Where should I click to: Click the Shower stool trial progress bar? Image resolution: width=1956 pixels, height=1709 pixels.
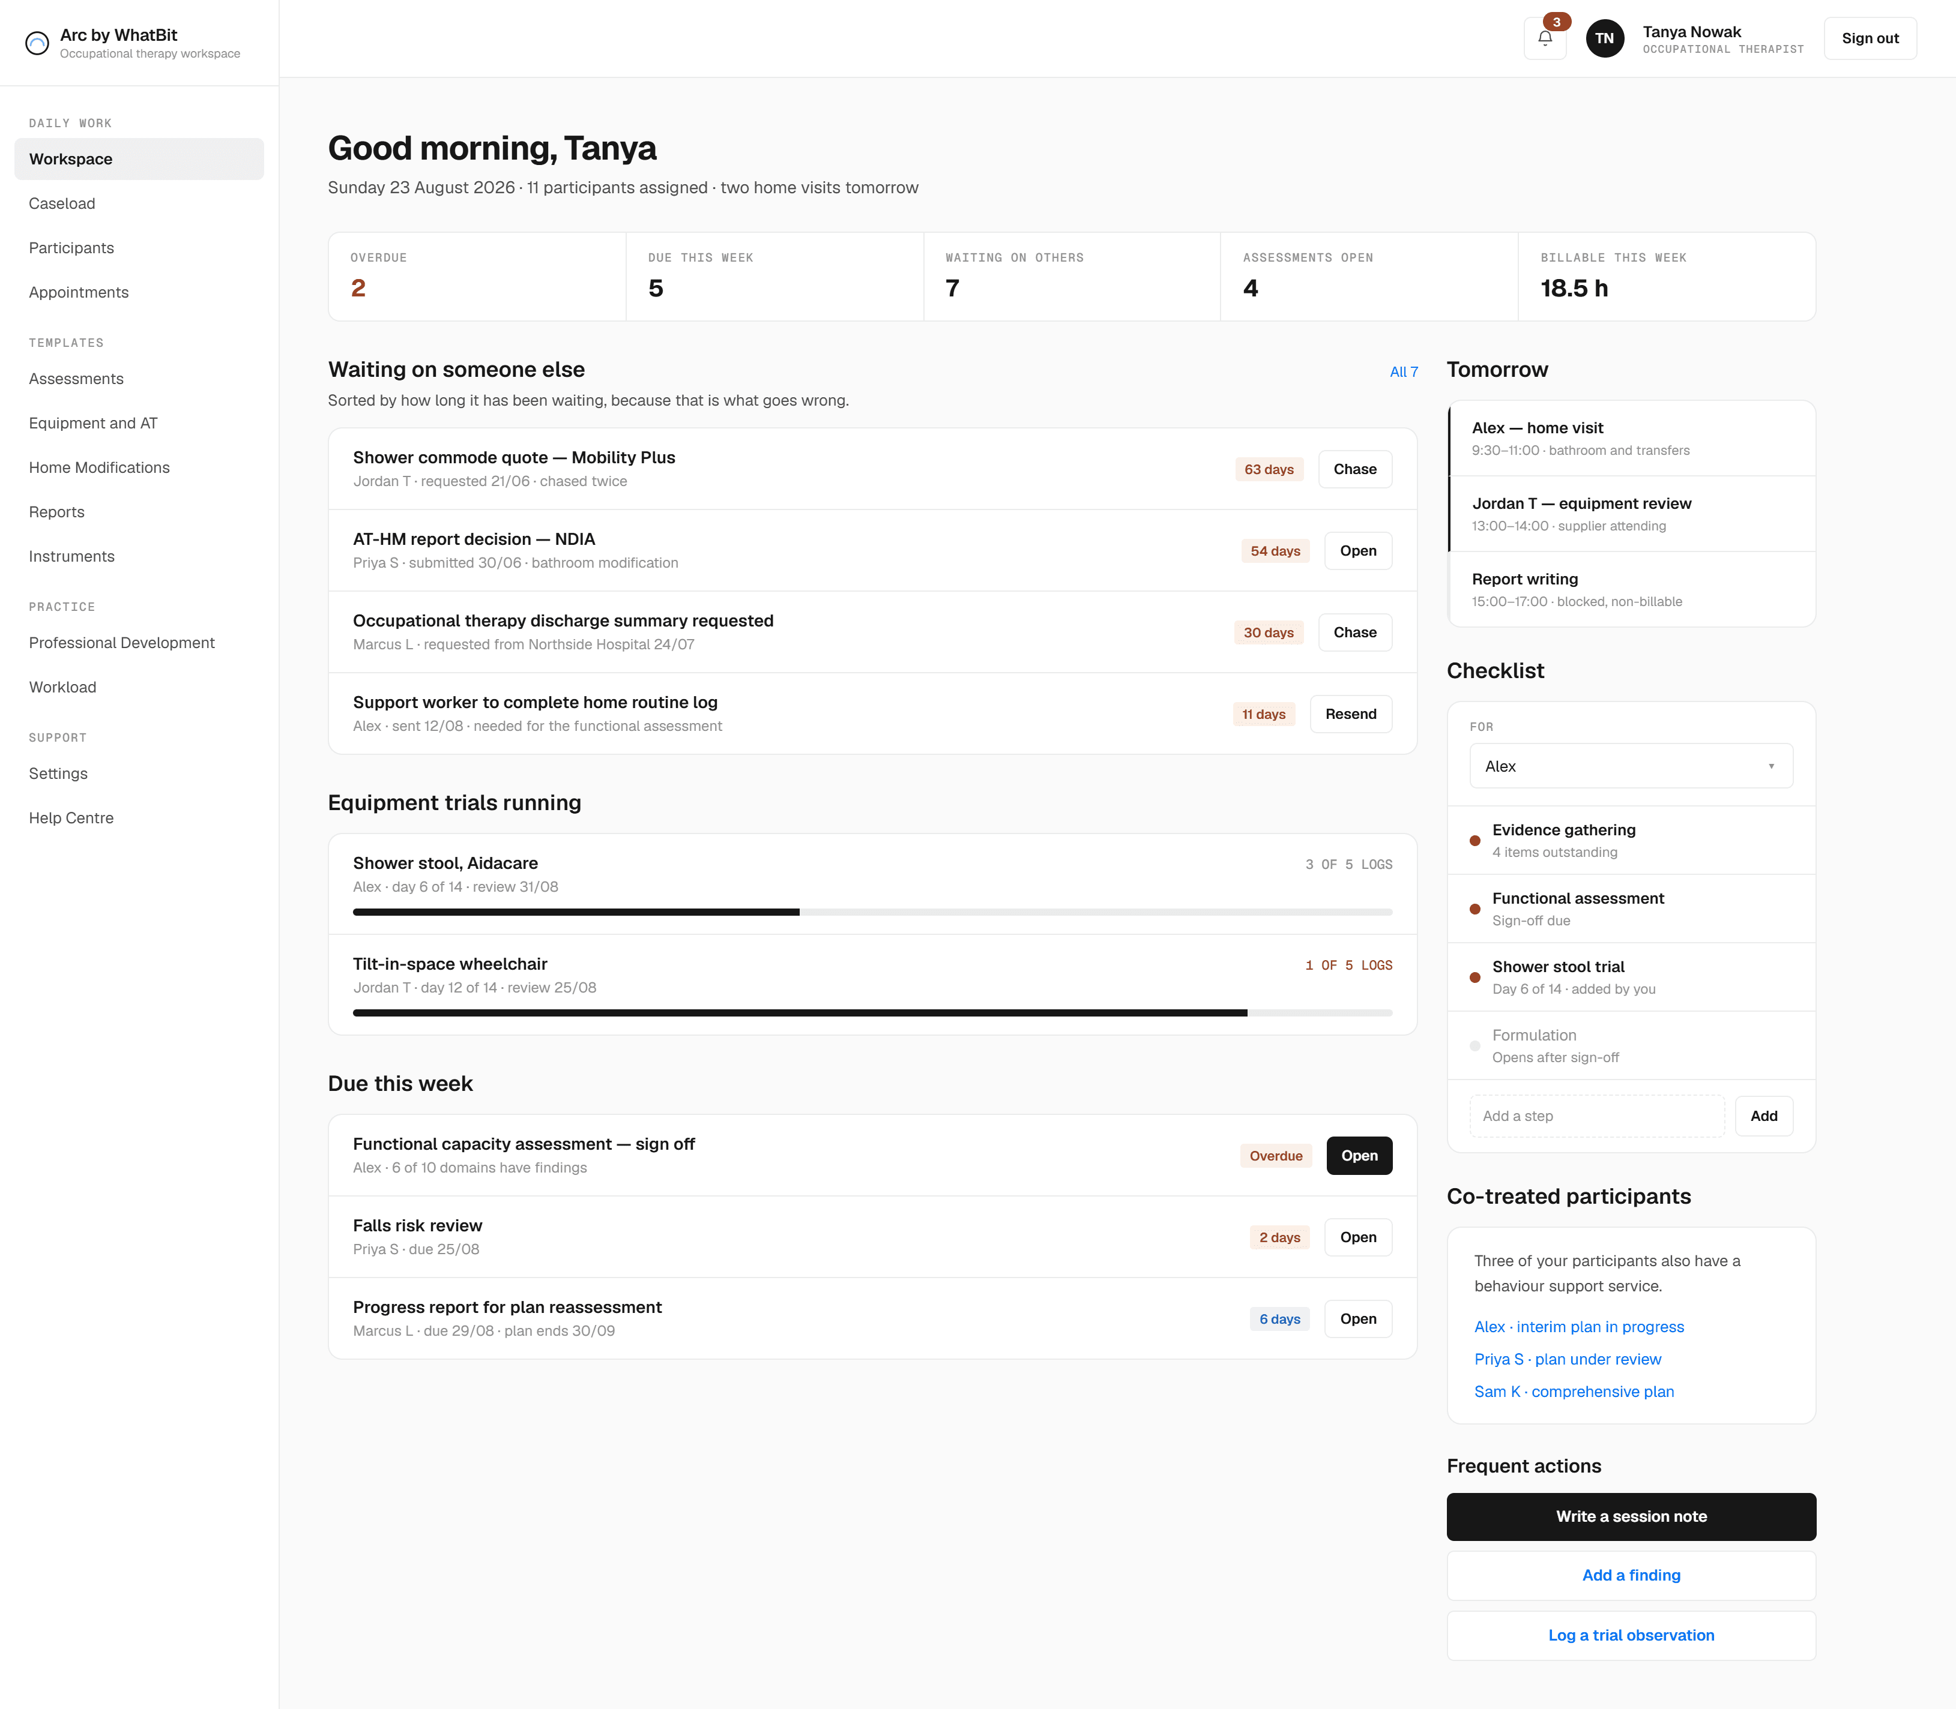pos(872,912)
